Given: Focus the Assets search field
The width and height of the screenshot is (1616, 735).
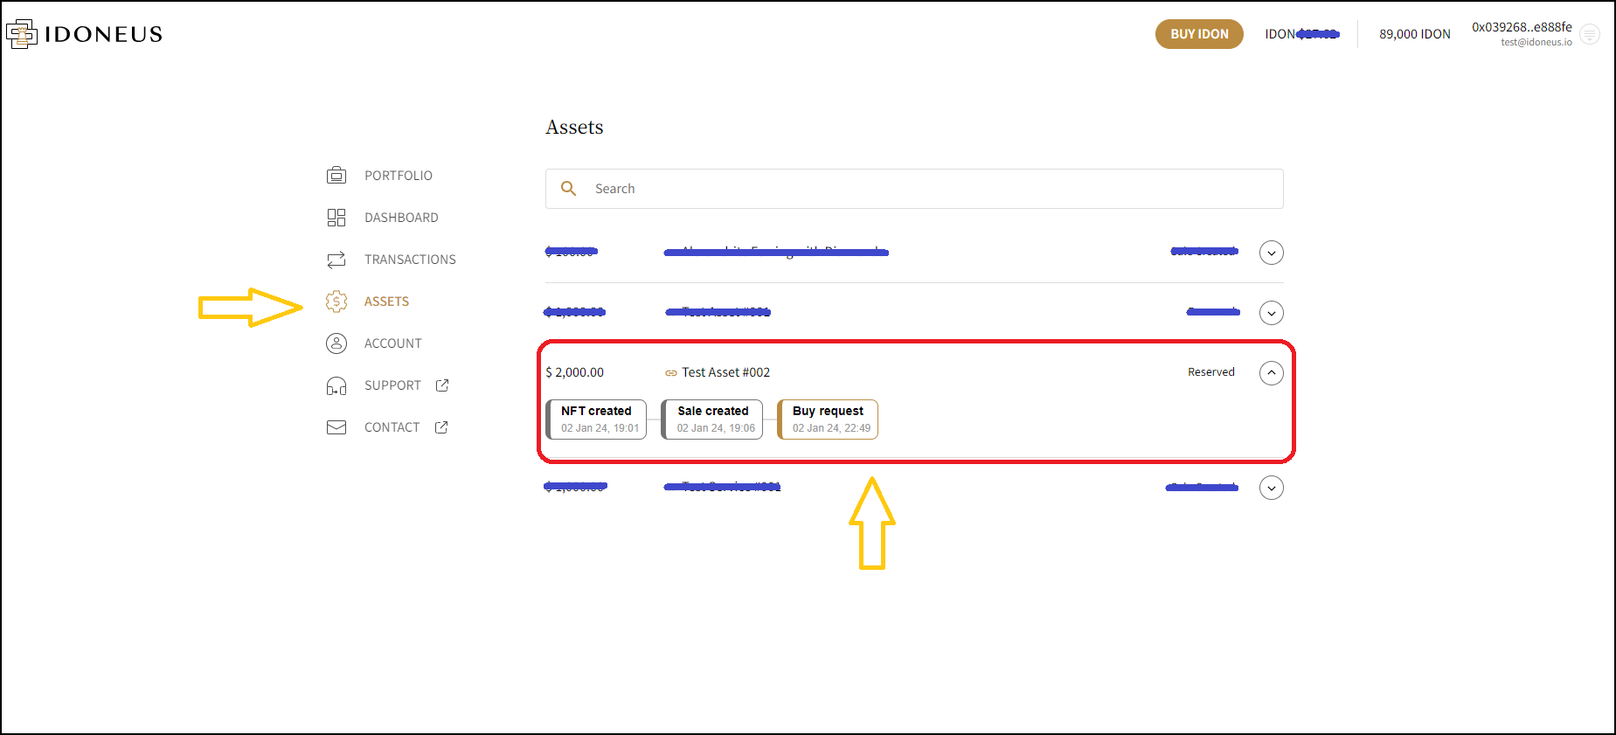Looking at the screenshot, I should [926, 189].
